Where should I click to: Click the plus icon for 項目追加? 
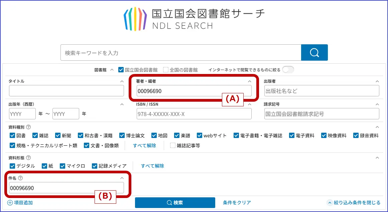pos(10,203)
